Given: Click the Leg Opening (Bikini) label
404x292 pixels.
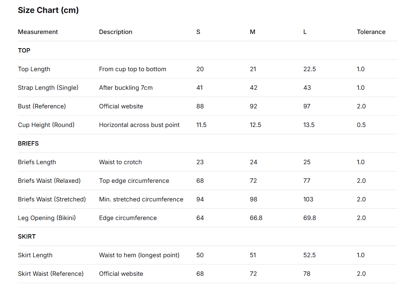Looking at the screenshot, I should point(47,218).
